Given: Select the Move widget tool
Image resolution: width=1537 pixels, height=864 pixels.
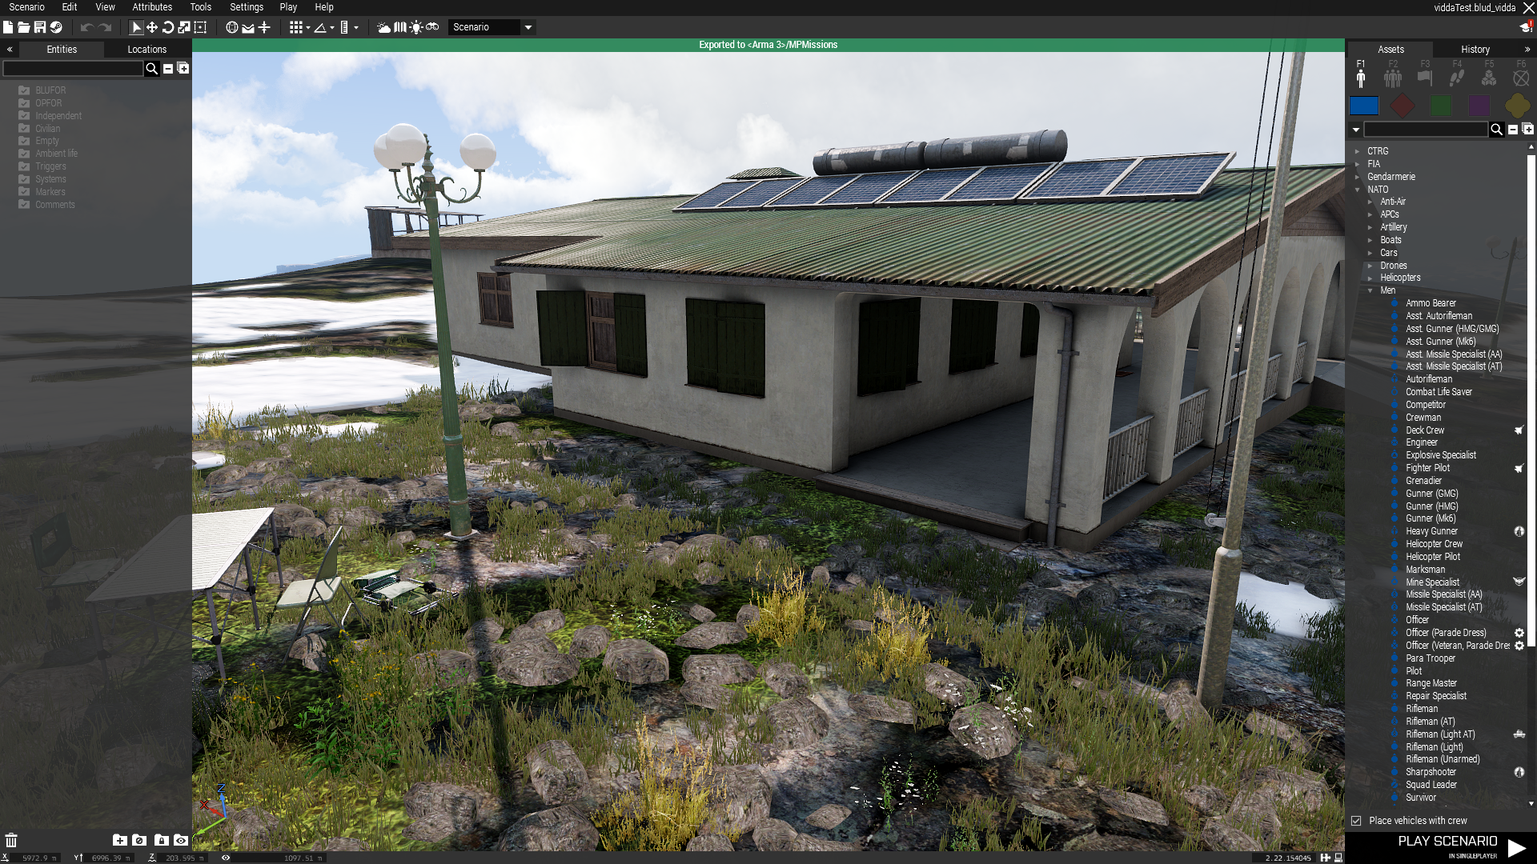Looking at the screenshot, I should click(x=152, y=27).
